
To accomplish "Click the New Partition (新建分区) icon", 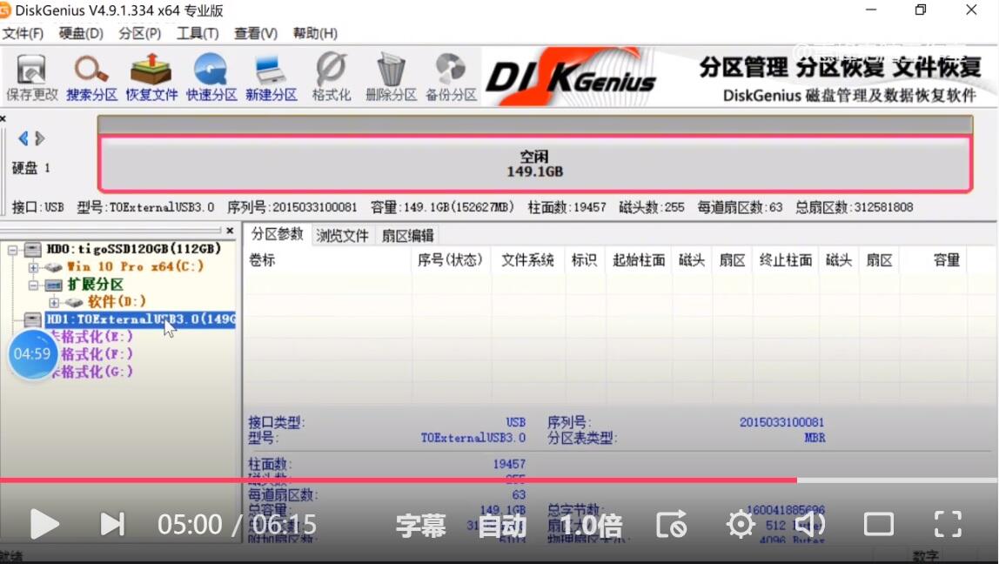I will (x=271, y=77).
